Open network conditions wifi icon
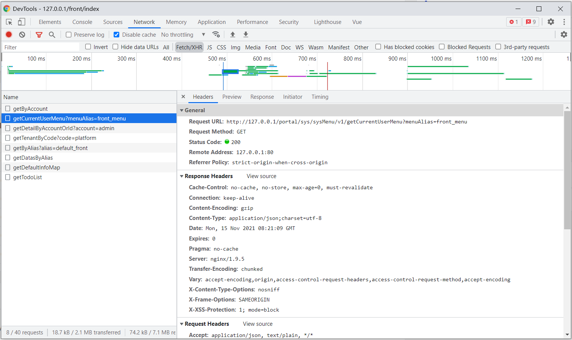Image resolution: width=572 pixels, height=340 pixels. 216,34
